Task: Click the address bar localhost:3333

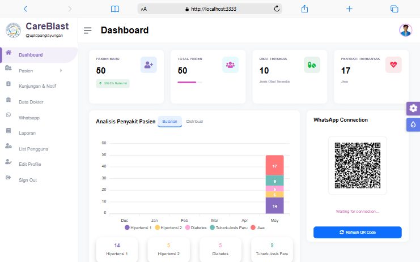Action: [x=210, y=9]
